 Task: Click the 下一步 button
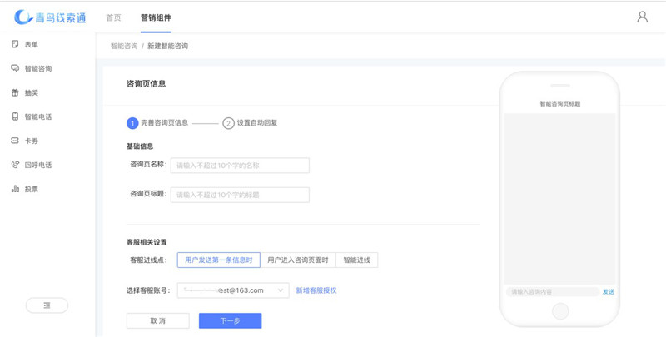(x=230, y=320)
